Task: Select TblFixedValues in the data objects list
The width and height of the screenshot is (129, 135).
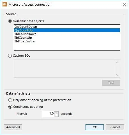Action: [x=67, y=41]
